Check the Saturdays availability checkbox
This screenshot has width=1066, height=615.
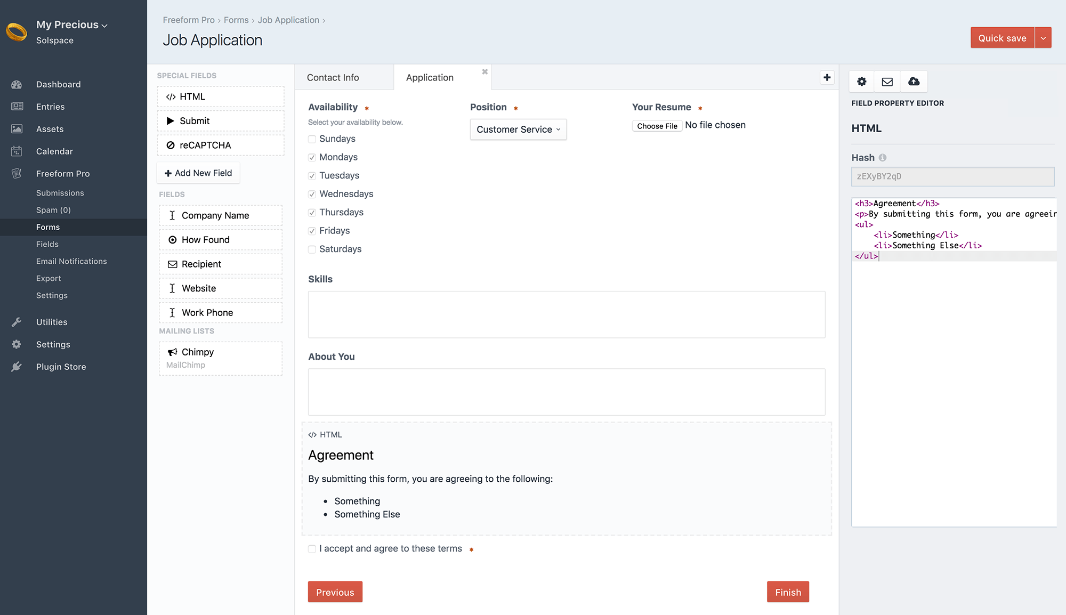pos(311,249)
